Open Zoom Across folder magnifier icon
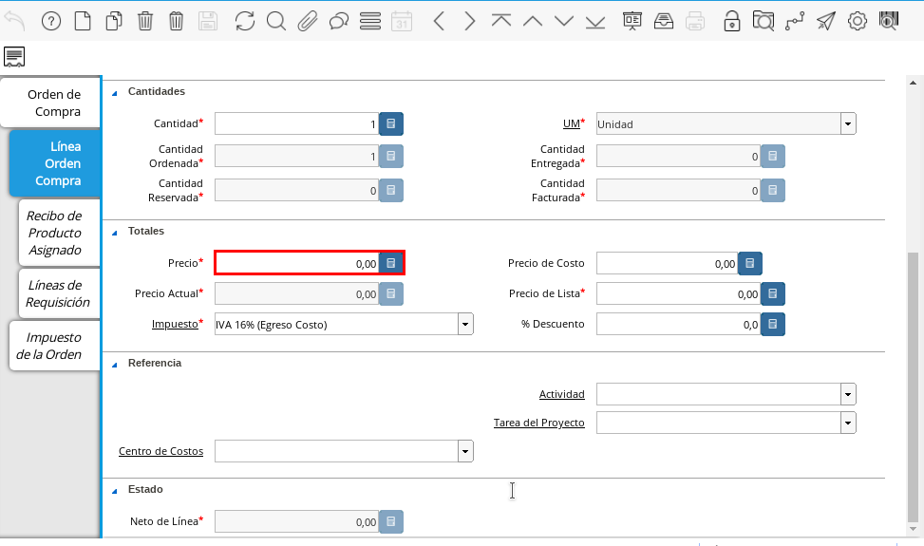Viewport: 924px width, 546px height. 764,22
